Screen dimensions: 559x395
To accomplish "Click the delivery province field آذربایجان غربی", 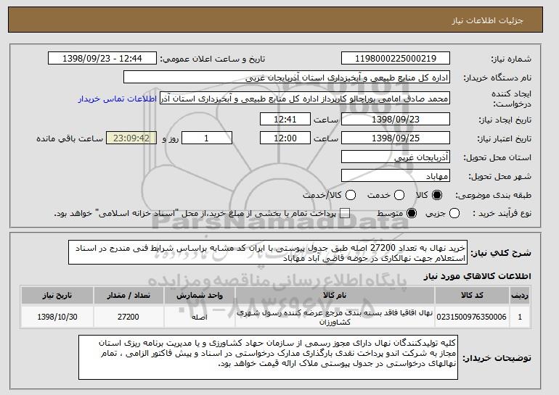I will pos(396,157).
